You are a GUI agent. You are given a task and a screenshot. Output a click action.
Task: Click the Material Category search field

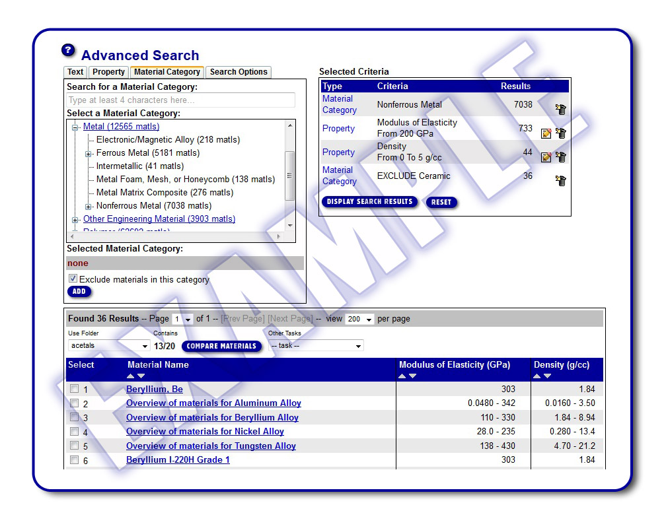180,100
